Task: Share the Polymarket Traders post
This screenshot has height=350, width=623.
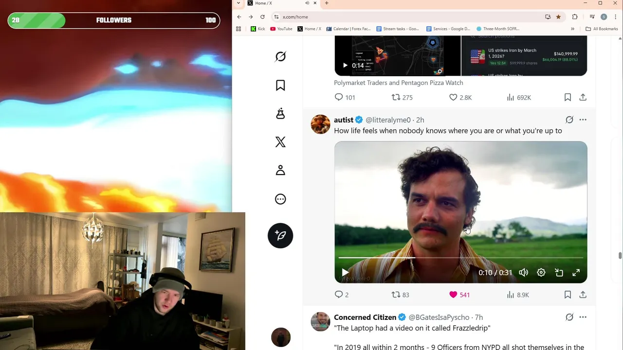Action: pyautogui.click(x=583, y=97)
